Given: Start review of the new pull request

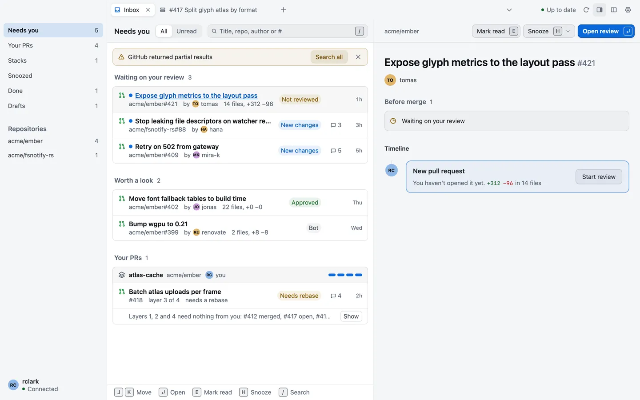Looking at the screenshot, I should (x=599, y=177).
